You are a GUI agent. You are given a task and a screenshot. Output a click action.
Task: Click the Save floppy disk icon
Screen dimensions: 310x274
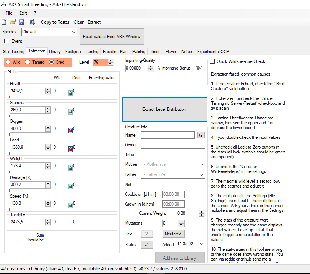click(21, 22)
